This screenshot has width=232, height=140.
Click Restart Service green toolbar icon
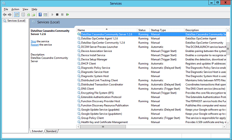tap(67, 14)
